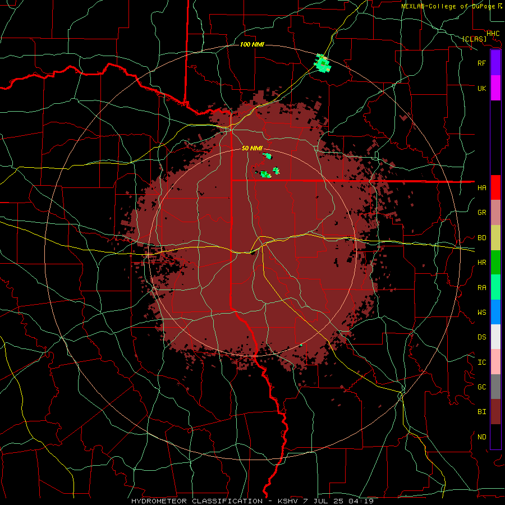Click the BD legend label
The height and width of the screenshot is (505, 505).
[482, 237]
